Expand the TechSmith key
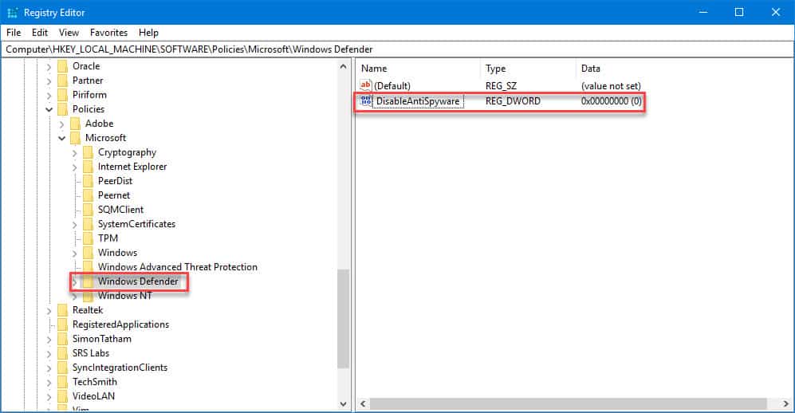 [49, 382]
